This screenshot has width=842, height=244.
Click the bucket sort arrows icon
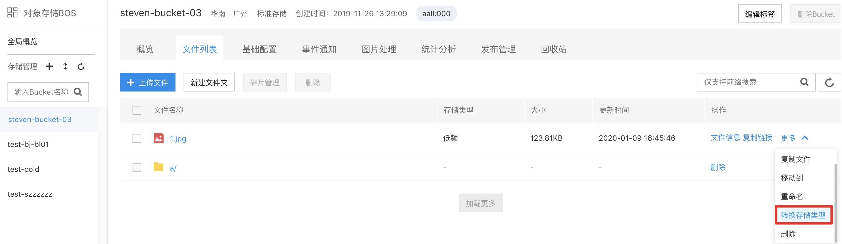(65, 66)
